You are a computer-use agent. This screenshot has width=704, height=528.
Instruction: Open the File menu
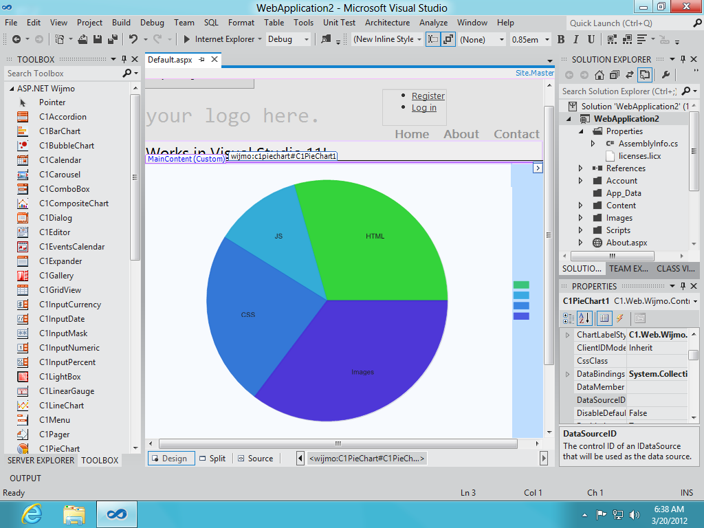[x=11, y=23]
